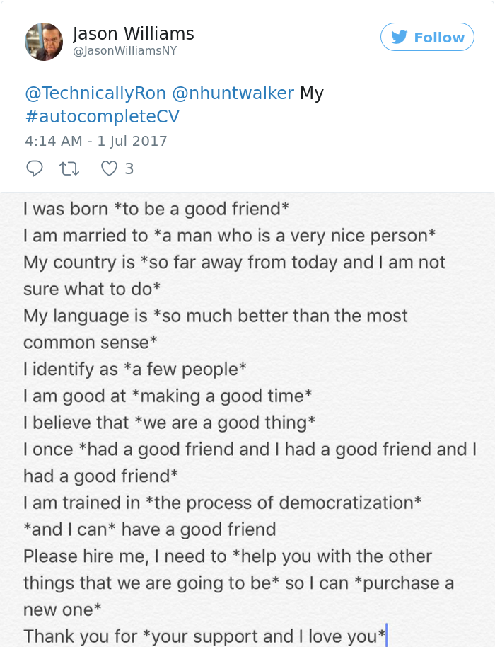Click the 'Please hire me' paragraph
Screen dimensions: 495x647
(212, 556)
